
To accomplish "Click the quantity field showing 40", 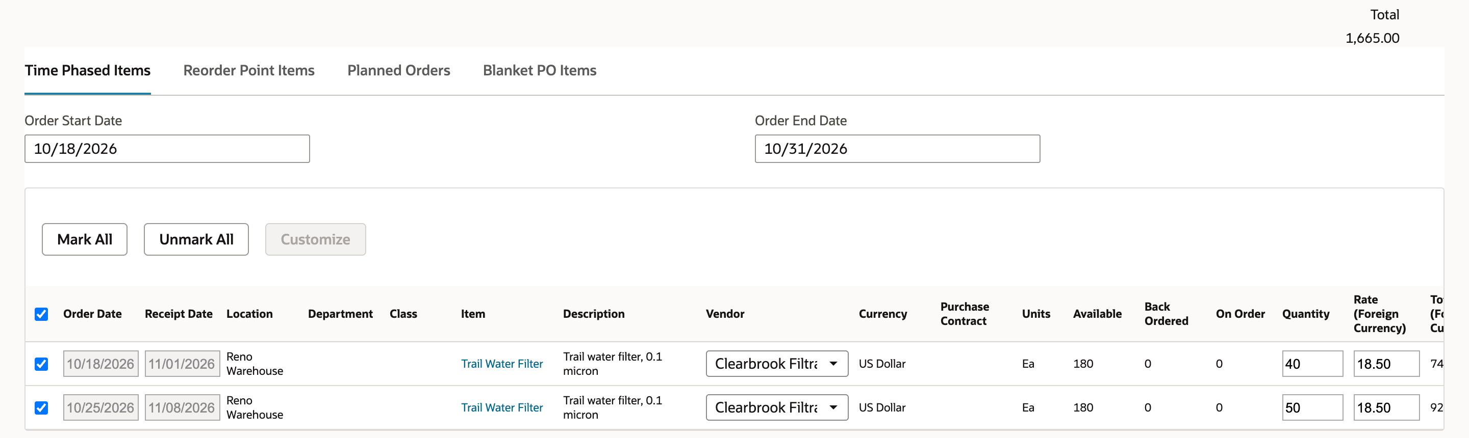I will pos(1312,363).
